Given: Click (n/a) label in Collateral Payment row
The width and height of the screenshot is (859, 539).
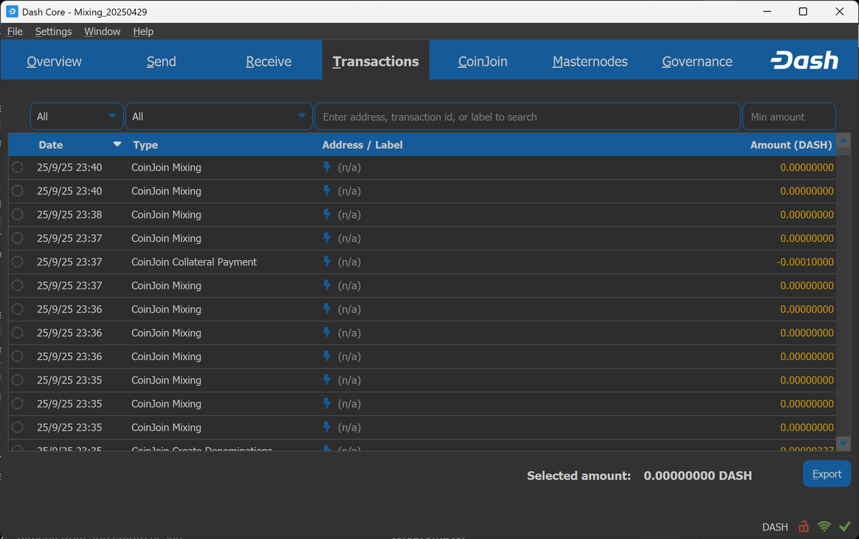Looking at the screenshot, I should [x=349, y=262].
